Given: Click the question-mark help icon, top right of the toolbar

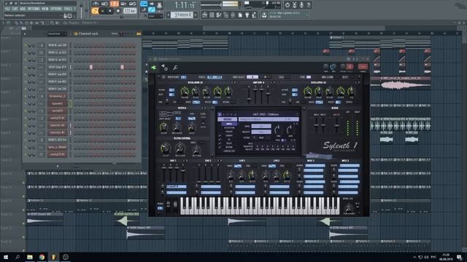Looking at the screenshot, I should [309, 5].
